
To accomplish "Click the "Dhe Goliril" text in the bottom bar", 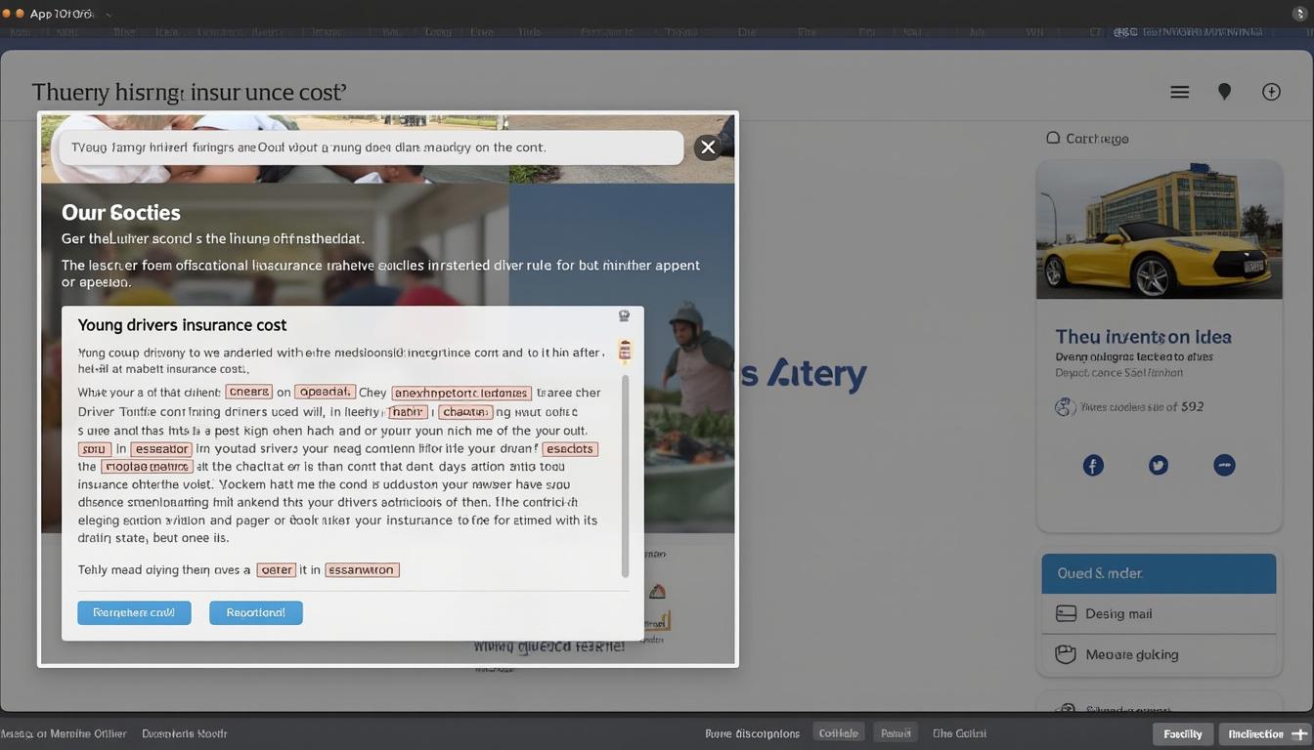I will tap(959, 733).
